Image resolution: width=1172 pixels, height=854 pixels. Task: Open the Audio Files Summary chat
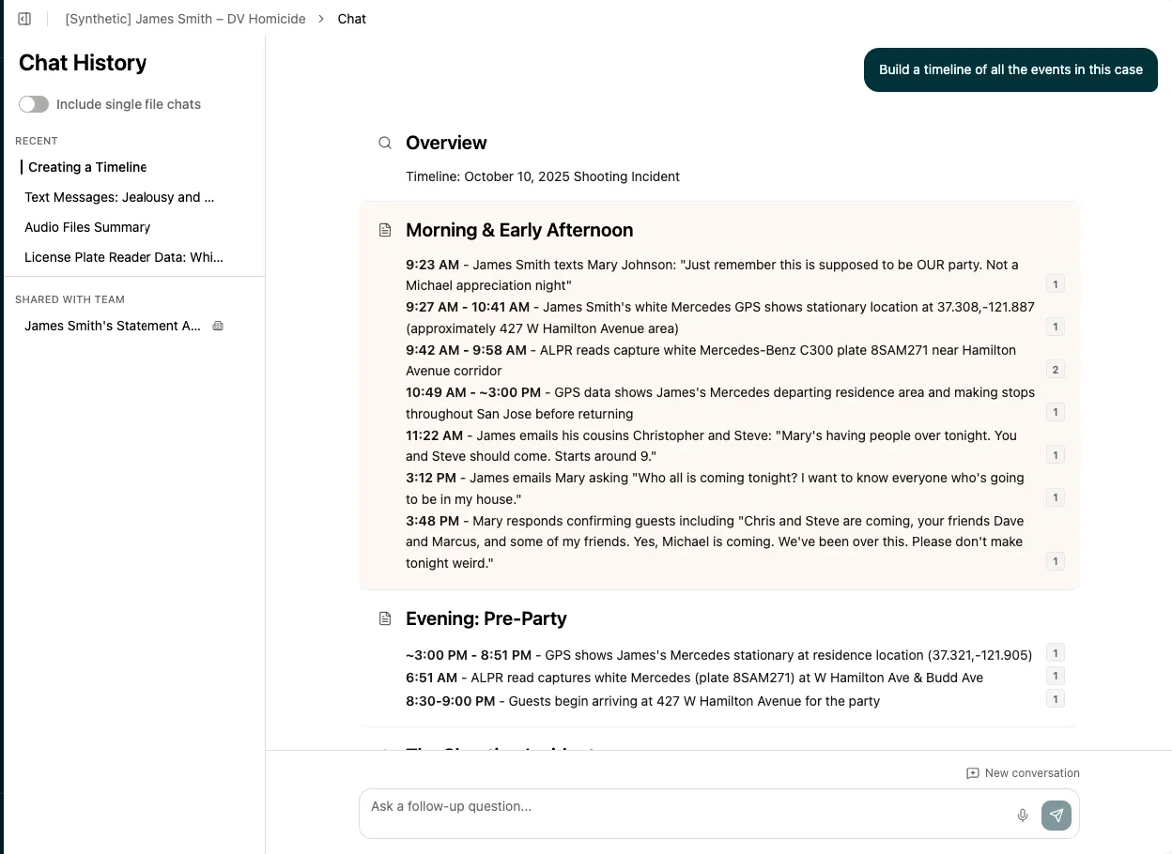pyautogui.click(x=87, y=227)
